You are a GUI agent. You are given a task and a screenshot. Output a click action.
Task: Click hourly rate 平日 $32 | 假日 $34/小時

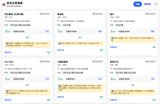(x=20, y=73)
